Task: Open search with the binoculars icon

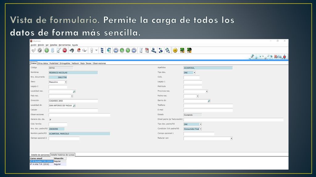Action: (72, 50)
